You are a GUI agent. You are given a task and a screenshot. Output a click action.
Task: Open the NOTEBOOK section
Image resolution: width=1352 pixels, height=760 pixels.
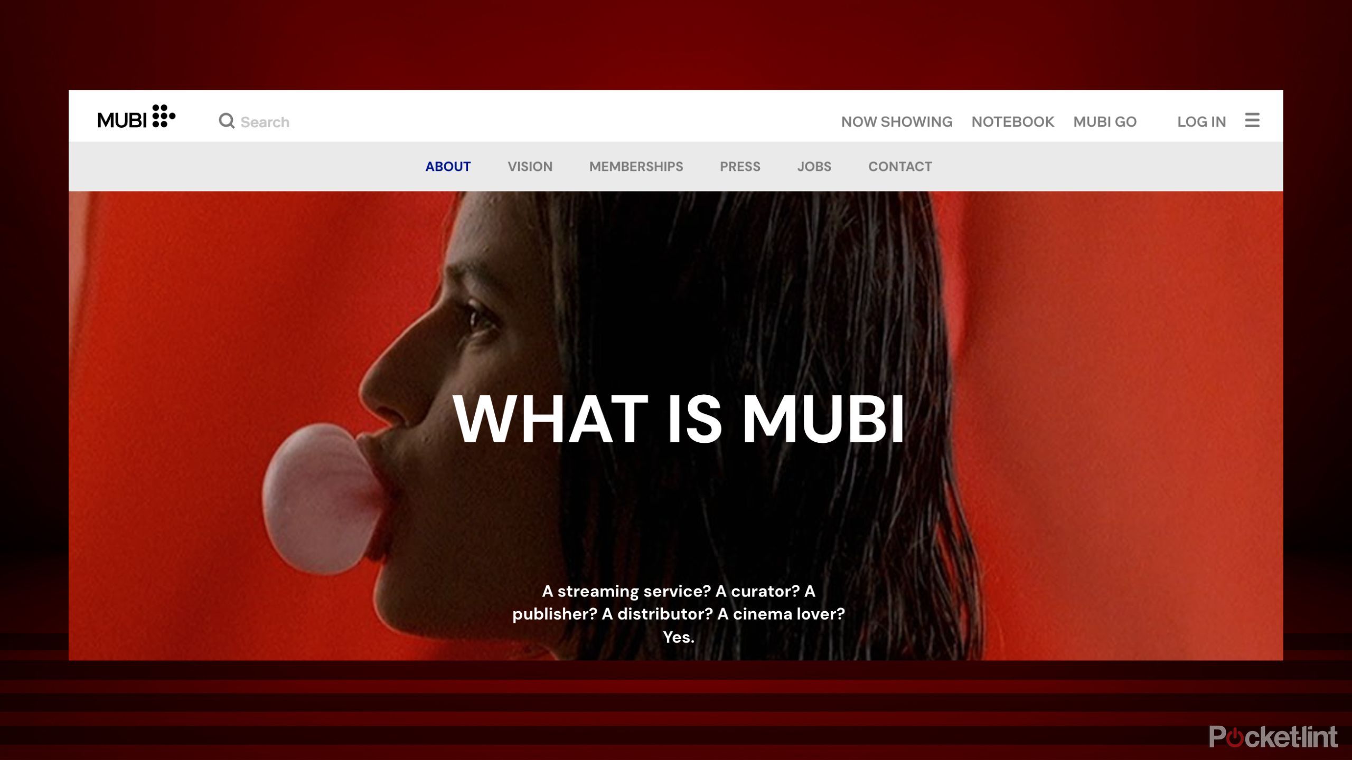tap(1012, 121)
